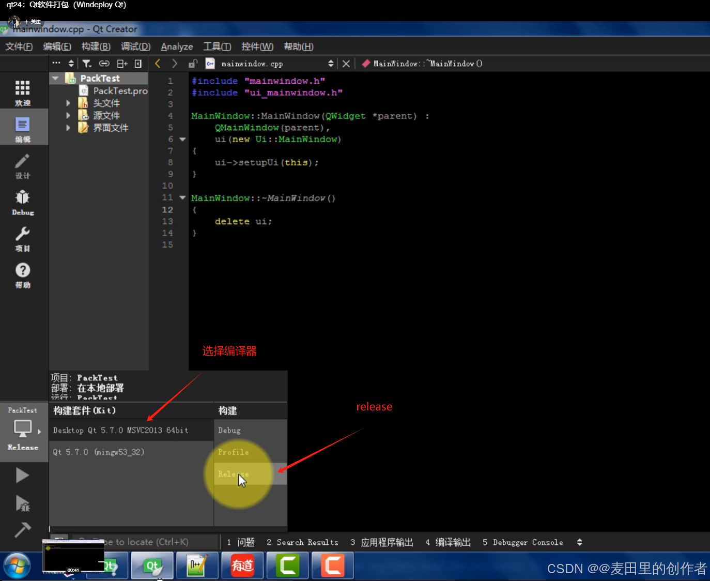
Task: Open the project view selector dropdown
Action: tap(71, 64)
